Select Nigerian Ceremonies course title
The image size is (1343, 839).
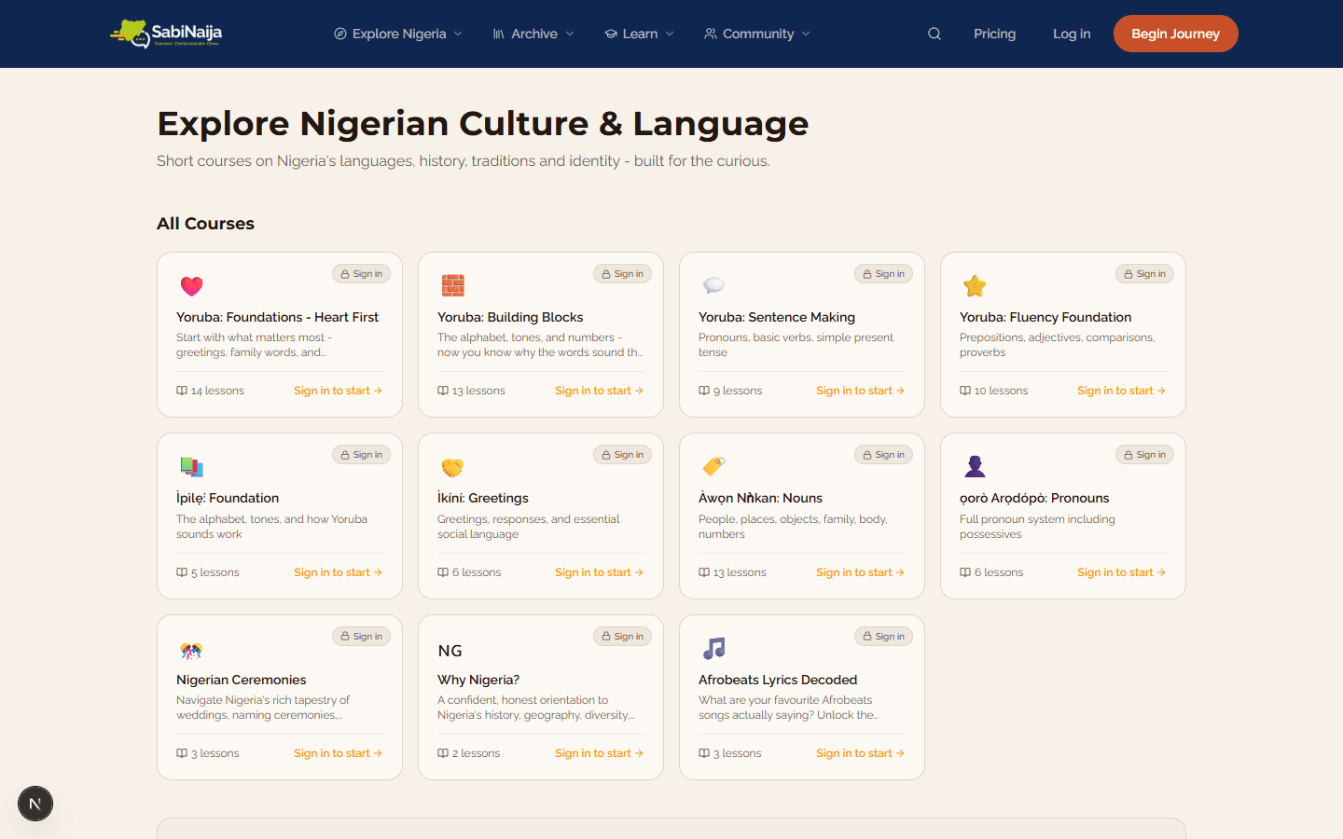pos(242,680)
